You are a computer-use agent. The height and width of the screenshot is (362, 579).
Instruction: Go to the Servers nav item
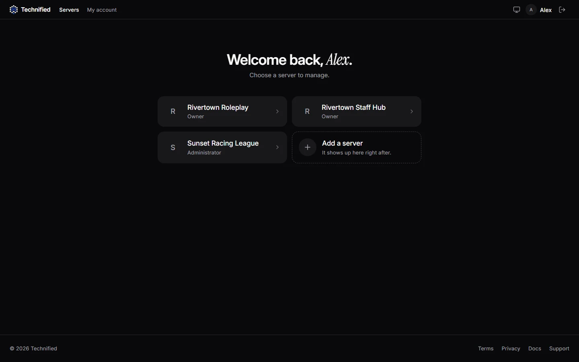point(69,10)
